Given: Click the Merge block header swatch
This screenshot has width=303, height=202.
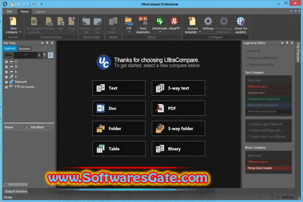Looking at the screenshot, I should tap(268, 168).
